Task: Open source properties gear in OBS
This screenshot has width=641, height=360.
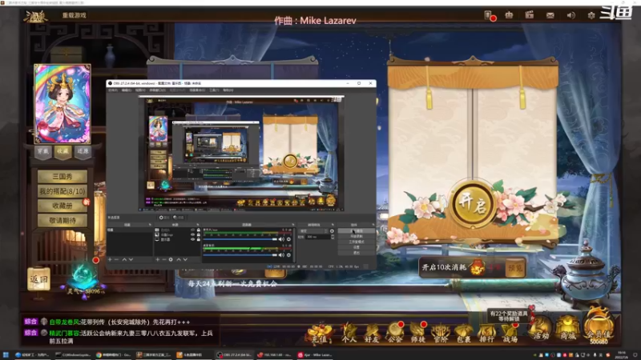Action: point(171,259)
